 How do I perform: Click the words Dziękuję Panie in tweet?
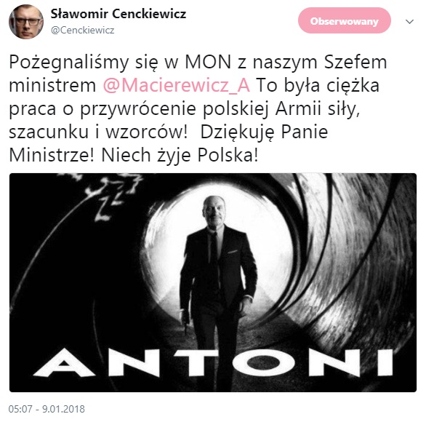(x=264, y=132)
